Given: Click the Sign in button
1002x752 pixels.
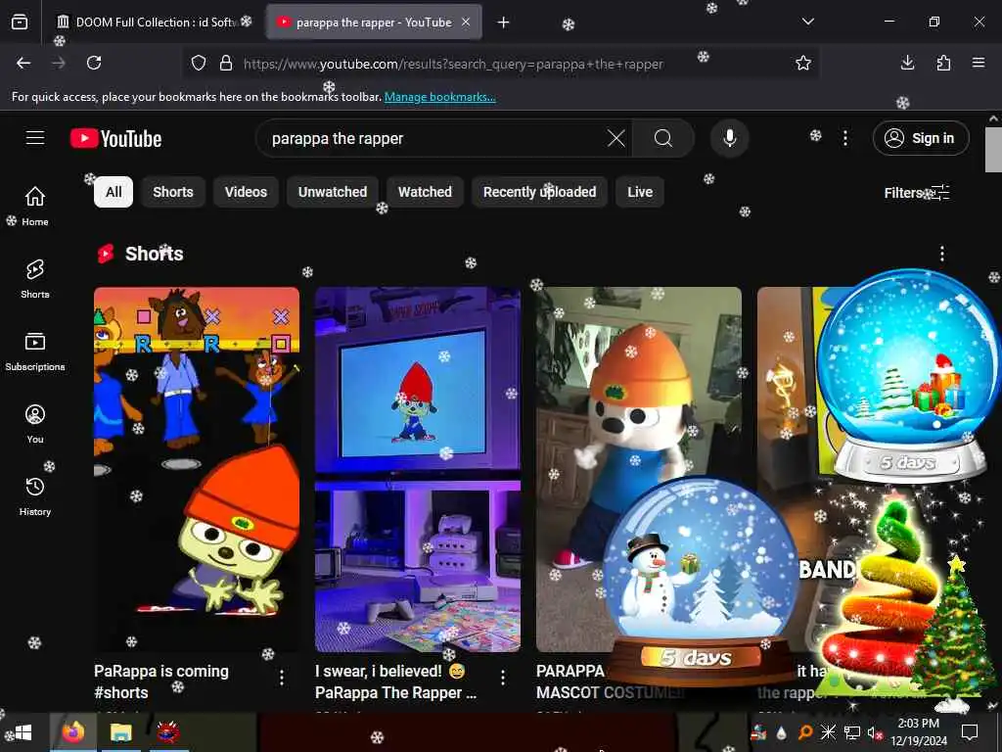Looking at the screenshot, I should [921, 138].
